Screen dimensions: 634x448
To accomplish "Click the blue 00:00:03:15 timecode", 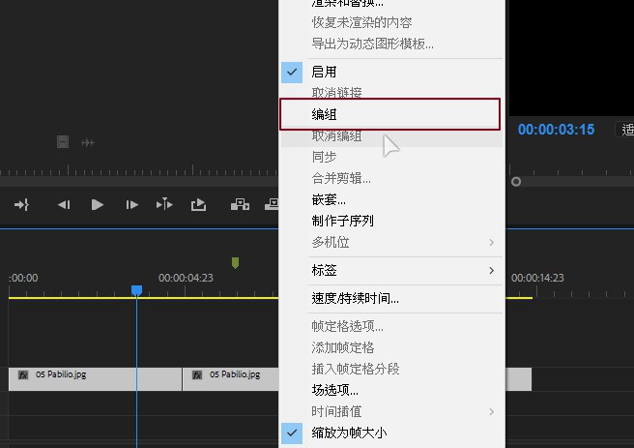I will (x=556, y=129).
